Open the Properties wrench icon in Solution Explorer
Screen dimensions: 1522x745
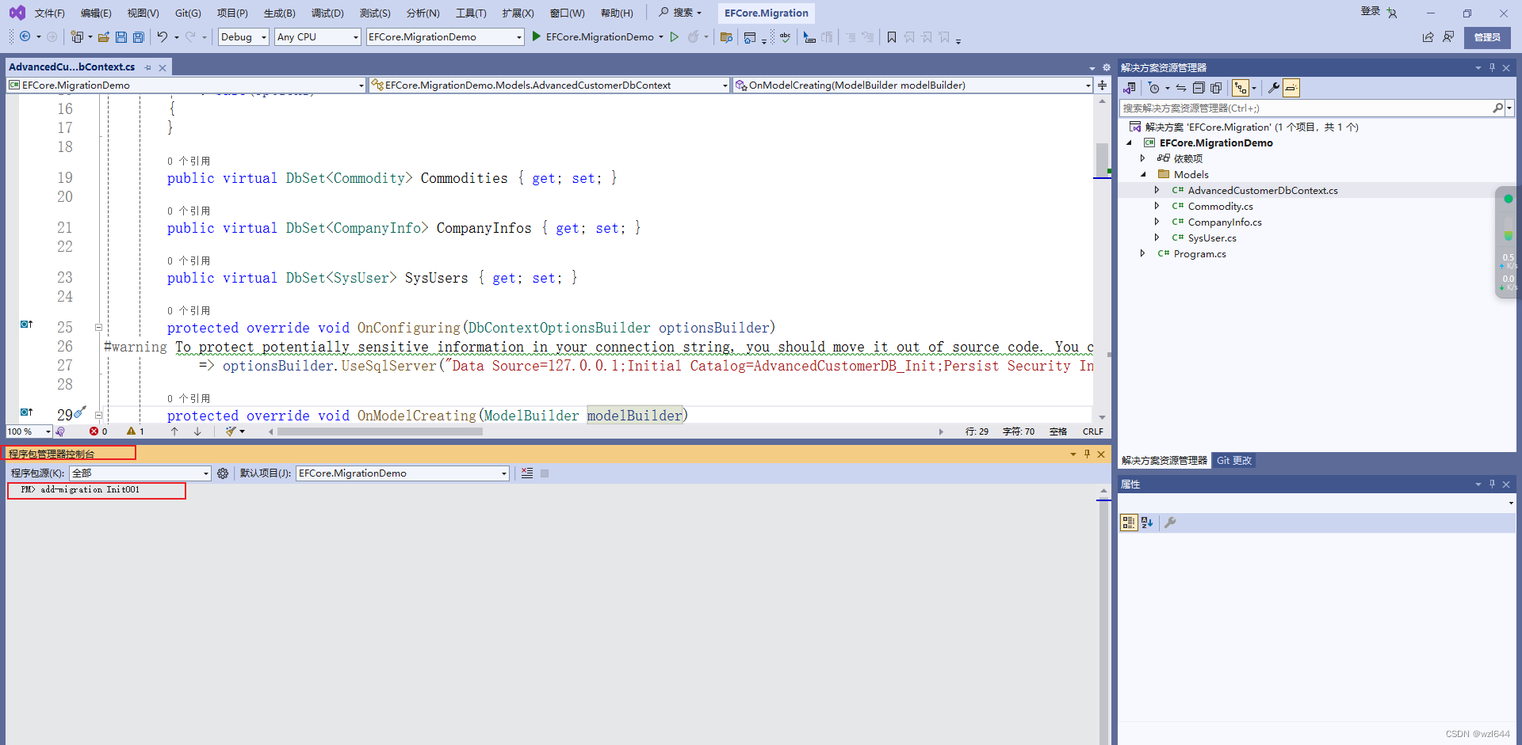click(1272, 88)
